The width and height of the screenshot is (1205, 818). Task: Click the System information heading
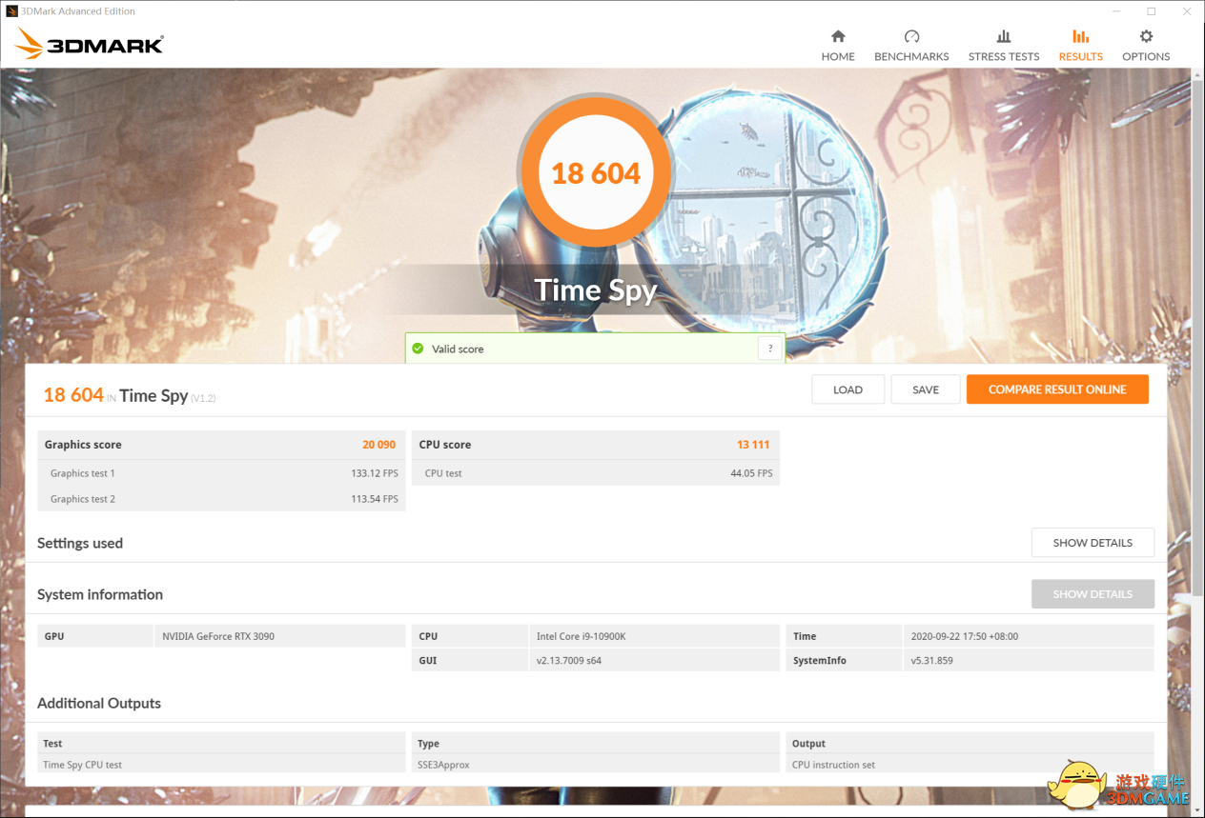[x=100, y=594]
